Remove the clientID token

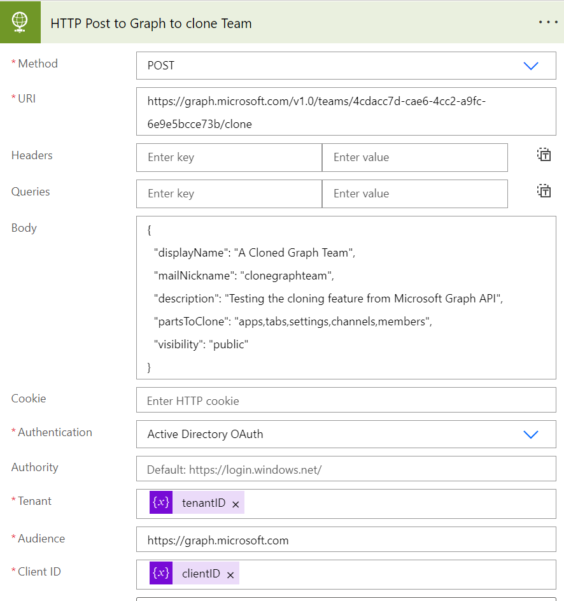(230, 575)
